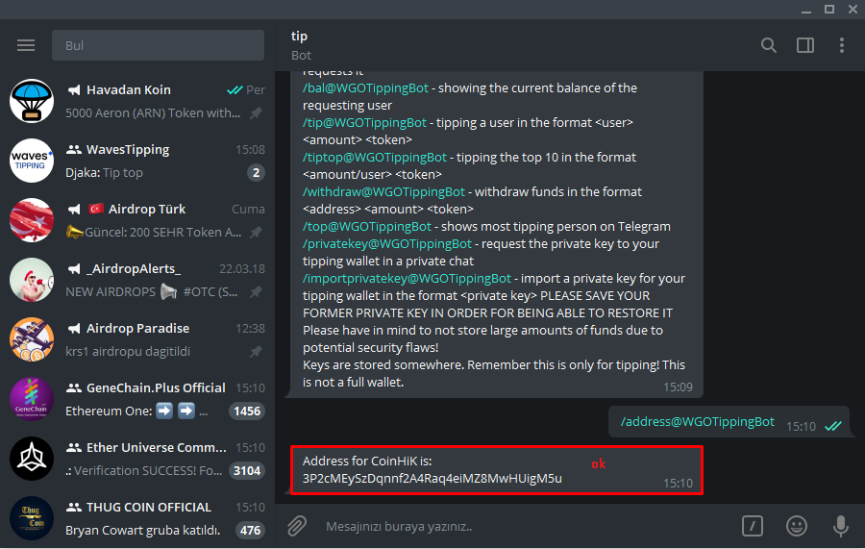This screenshot has width=865, height=549.
Task: Click /top@WGOTippingBot command link
Action: (367, 226)
